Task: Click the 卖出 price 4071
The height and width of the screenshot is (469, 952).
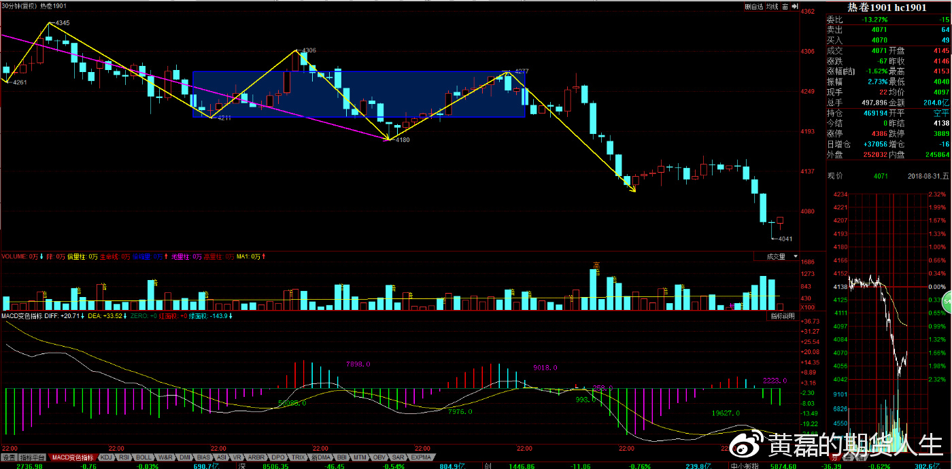Action: click(x=879, y=30)
